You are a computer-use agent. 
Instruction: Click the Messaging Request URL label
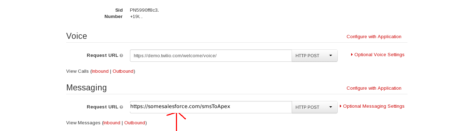pyautogui.click(x=102, y=107)
